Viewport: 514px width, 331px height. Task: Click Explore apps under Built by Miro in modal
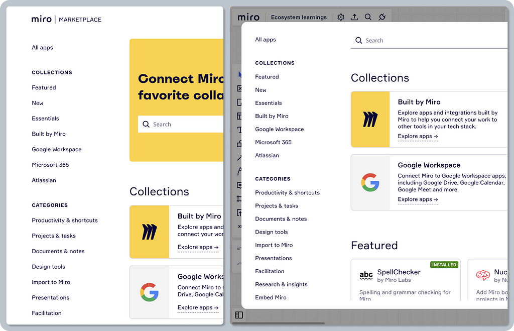418,136
